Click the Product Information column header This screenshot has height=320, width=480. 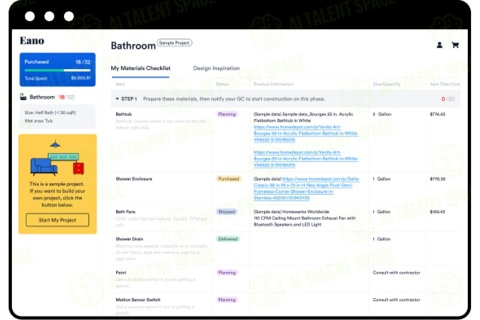[x=274, y=84]
